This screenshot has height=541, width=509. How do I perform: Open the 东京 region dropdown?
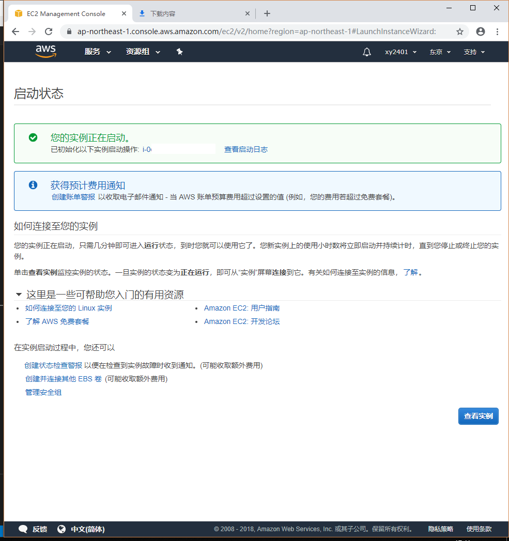440,52
